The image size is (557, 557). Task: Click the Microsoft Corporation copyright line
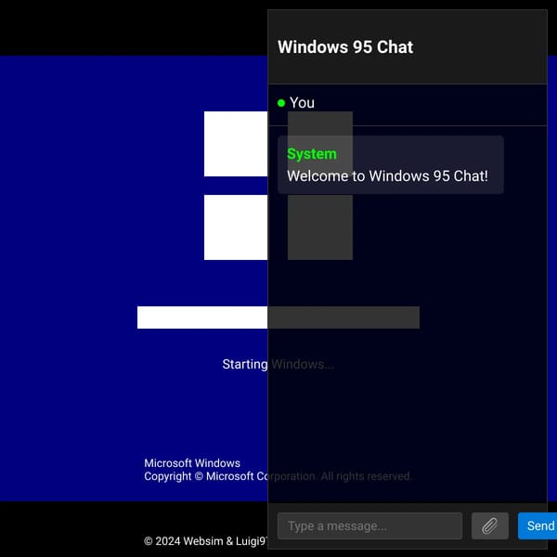click(x=278, y=476)
